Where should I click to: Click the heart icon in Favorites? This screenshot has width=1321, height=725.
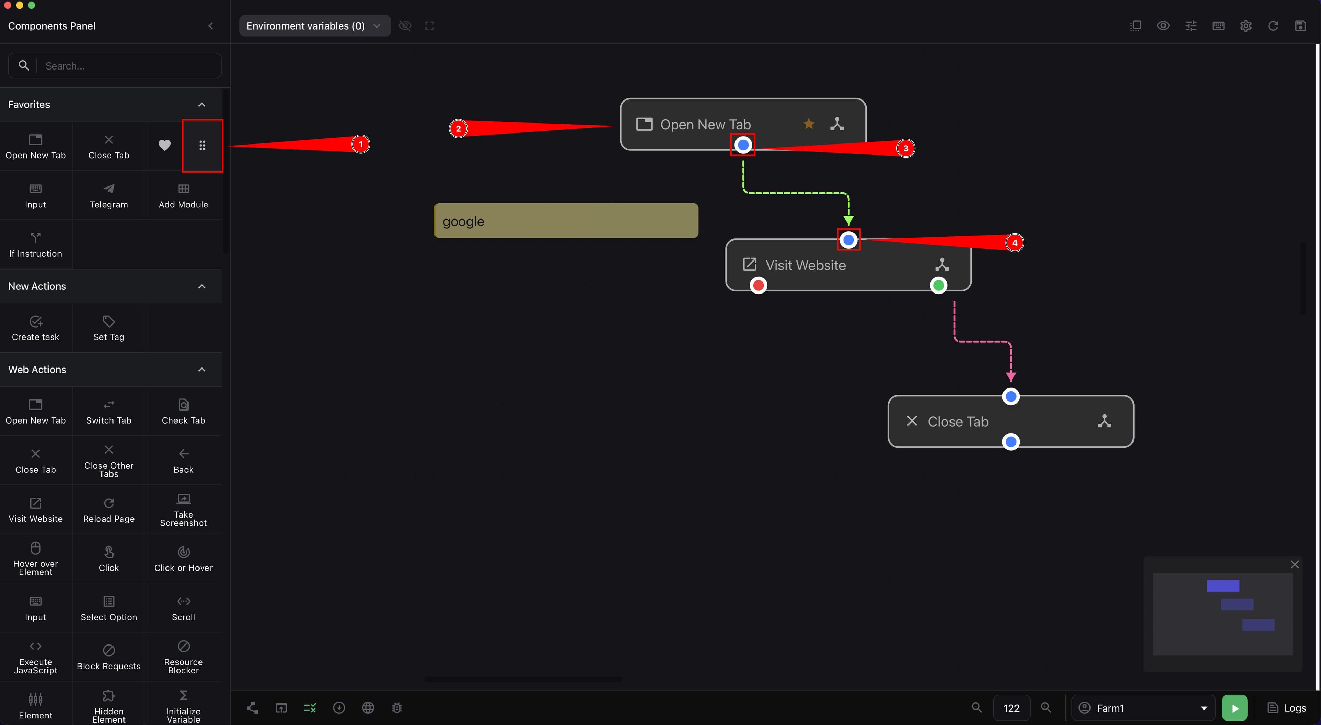164,146
